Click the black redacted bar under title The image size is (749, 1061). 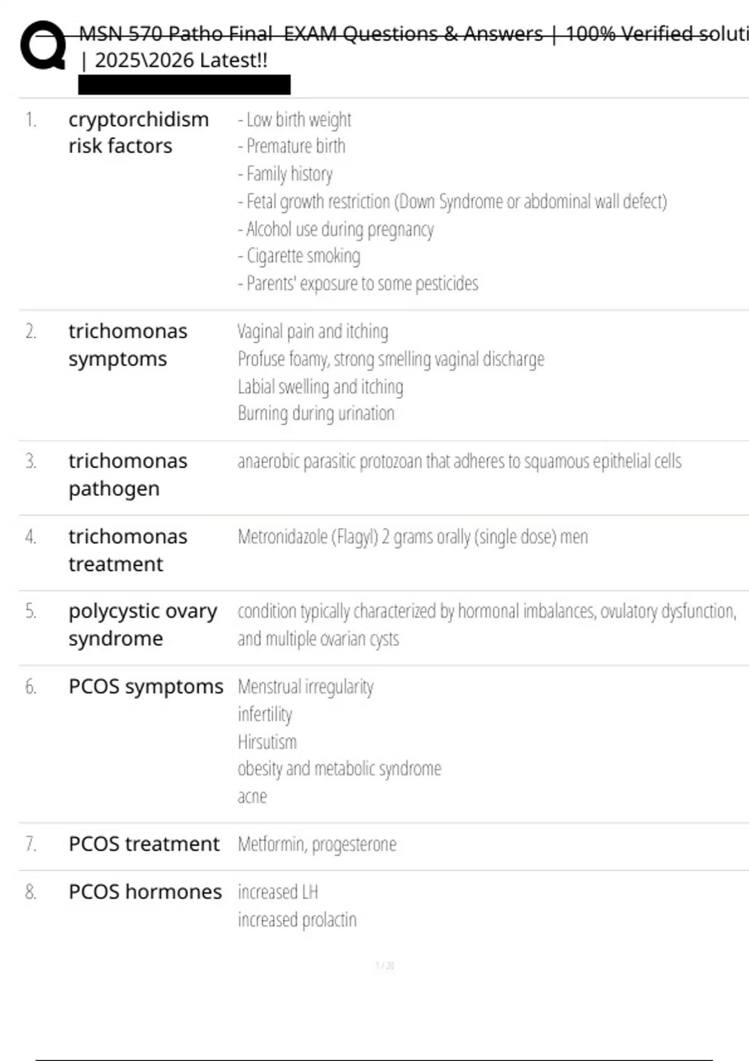click(184, 85)
